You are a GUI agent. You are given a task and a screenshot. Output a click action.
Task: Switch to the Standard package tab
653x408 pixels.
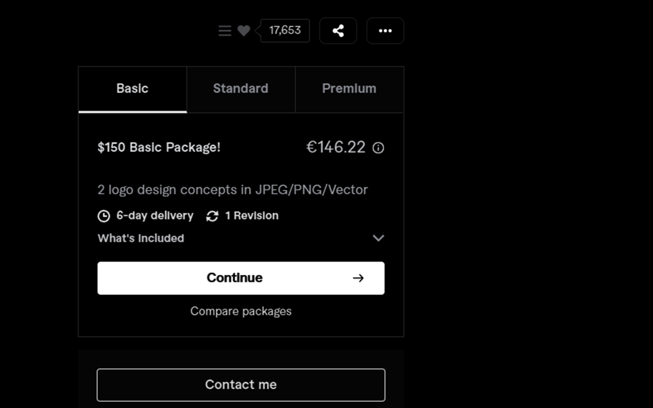pyautogui.click(x=241, y=89)
